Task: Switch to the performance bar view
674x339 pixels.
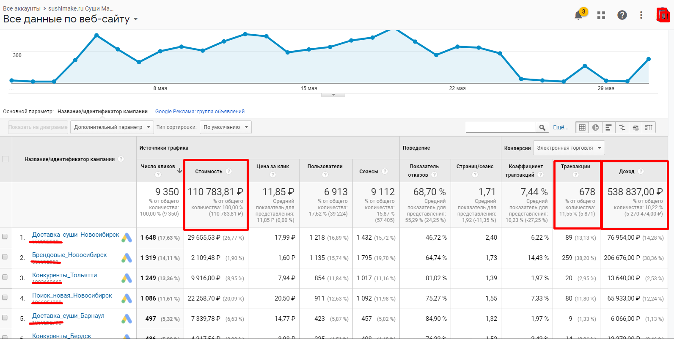Action: (609, 127)
